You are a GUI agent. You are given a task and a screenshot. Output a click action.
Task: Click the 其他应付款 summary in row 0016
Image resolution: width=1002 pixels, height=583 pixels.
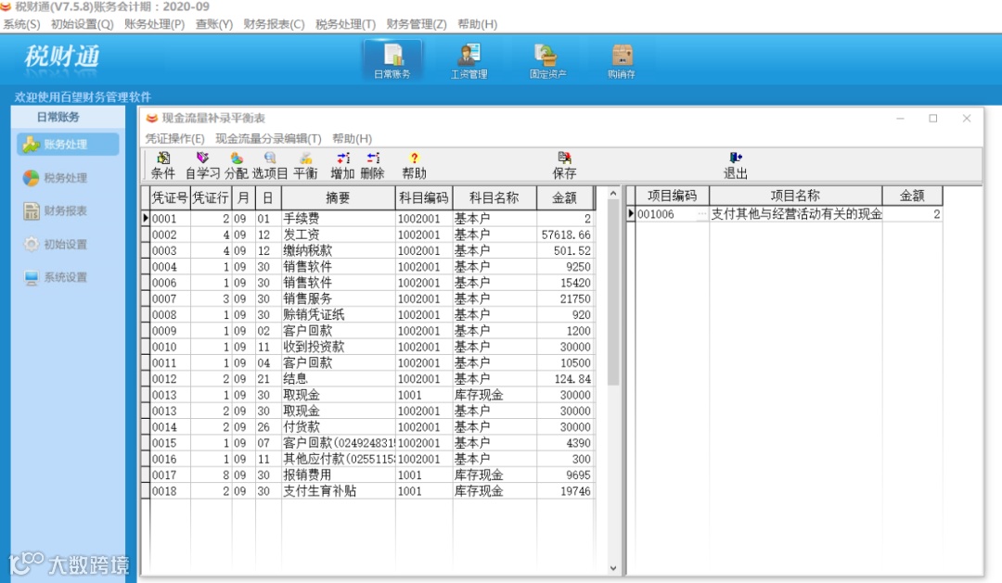tap(338, 459)
